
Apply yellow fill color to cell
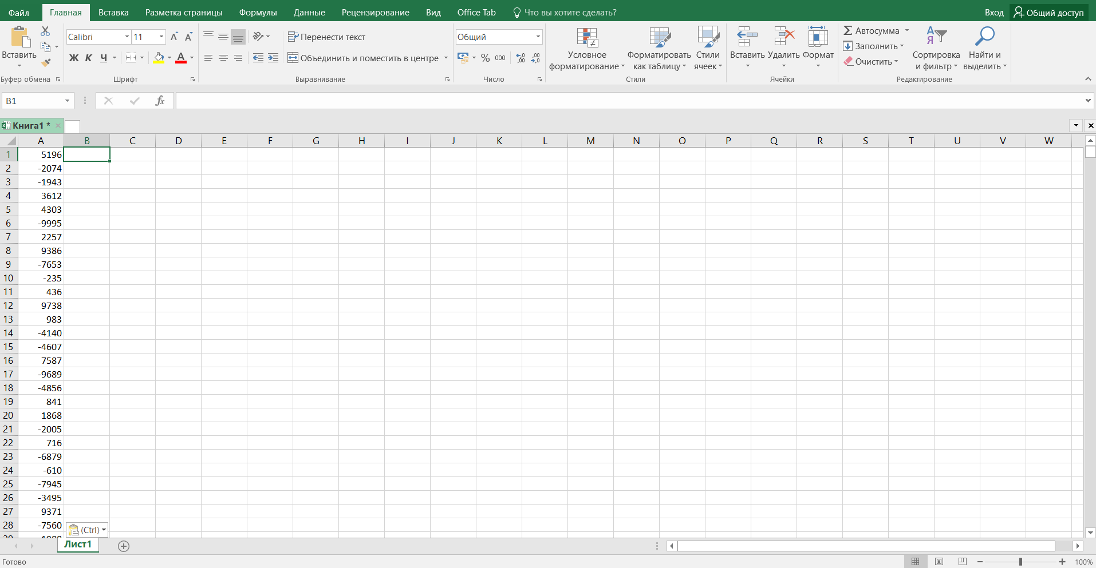pyautogui.click(x=159, y=58)
